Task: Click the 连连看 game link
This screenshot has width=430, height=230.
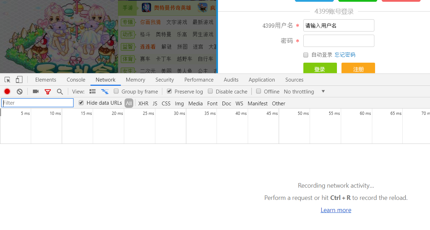Action: tap(148, 47)
